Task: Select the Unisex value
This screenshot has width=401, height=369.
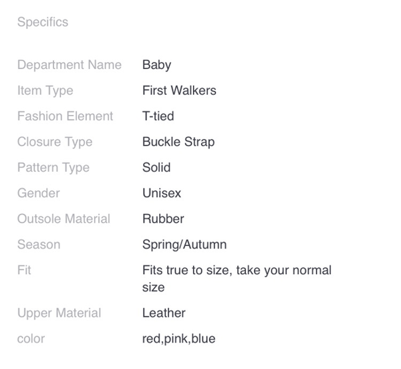Action: coord(162,193)
